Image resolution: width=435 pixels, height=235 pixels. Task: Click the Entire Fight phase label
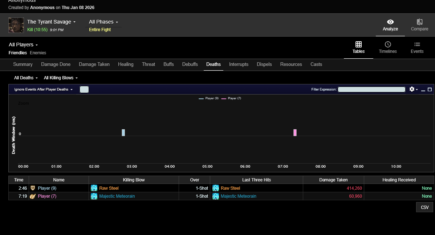coord(100,30)
